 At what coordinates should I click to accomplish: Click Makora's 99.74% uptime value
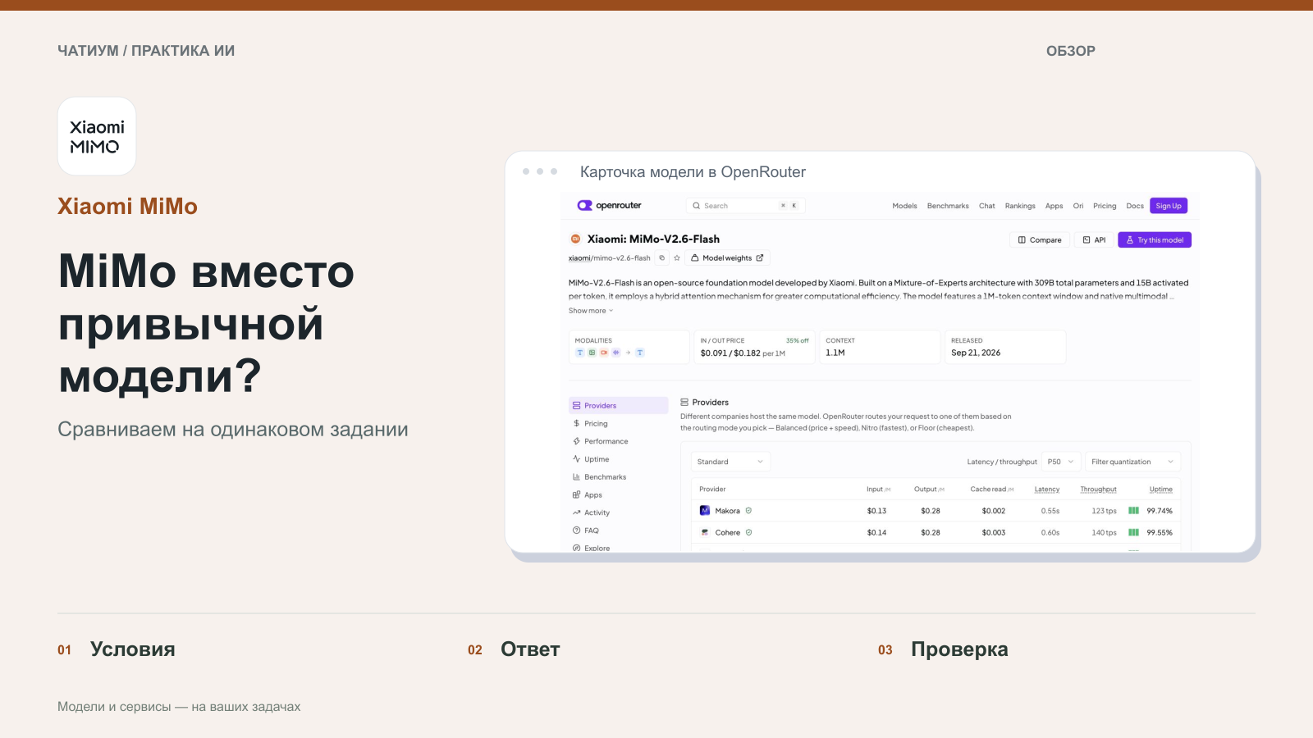[x=1160, y=511]
